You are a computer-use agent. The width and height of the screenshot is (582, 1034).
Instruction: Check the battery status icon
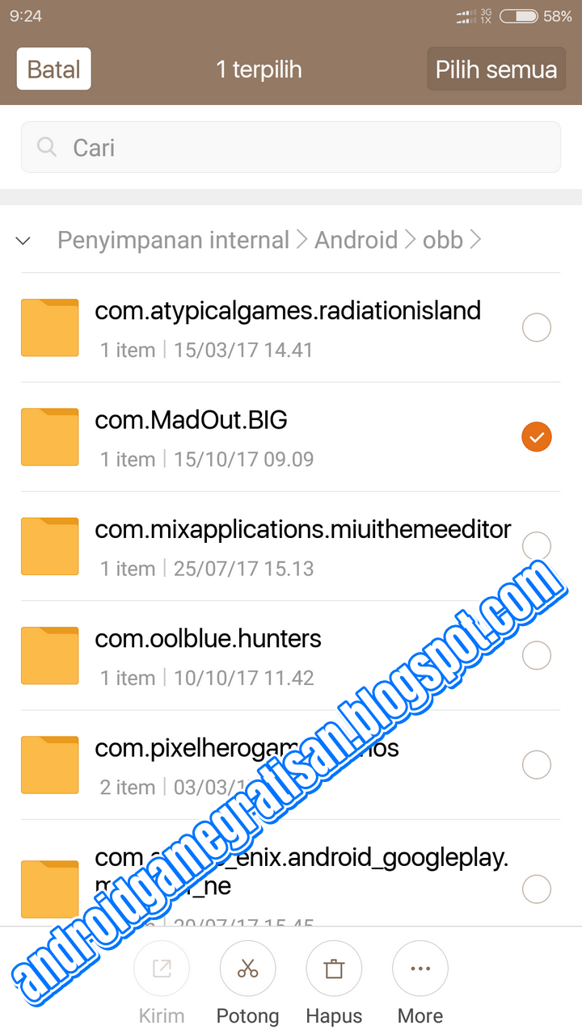(520, 16)
